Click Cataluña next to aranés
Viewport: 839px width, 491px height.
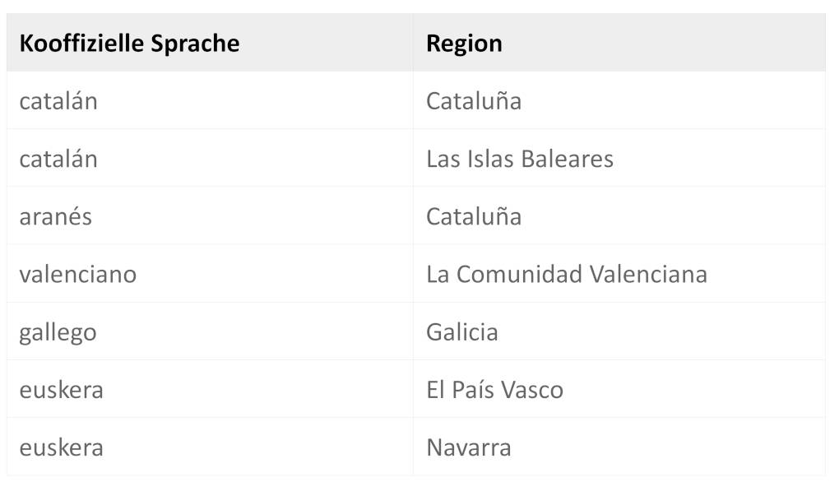[x=474, y=216]
